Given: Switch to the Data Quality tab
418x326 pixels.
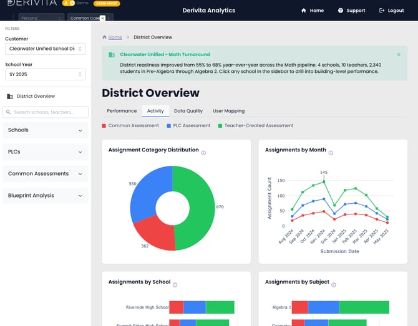Looking at the screenshot, I should coord(188,111).
